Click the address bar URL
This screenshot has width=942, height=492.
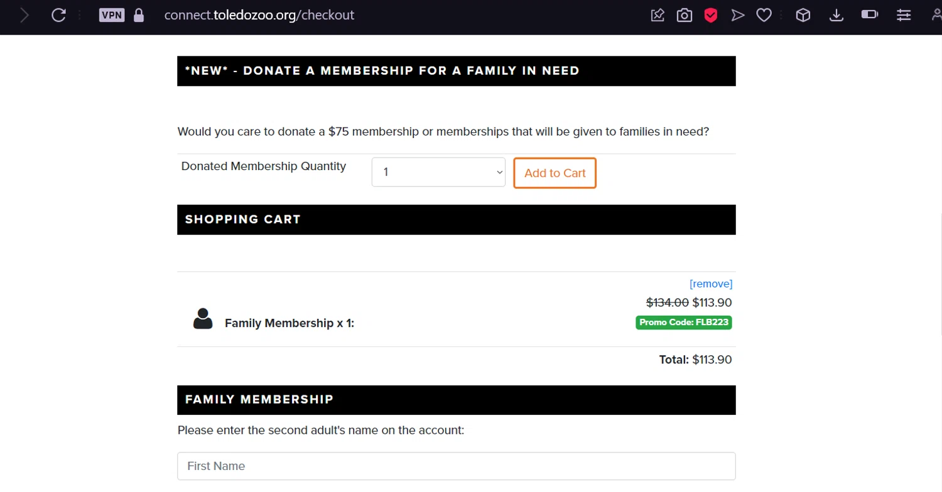(x=259, y=15)
